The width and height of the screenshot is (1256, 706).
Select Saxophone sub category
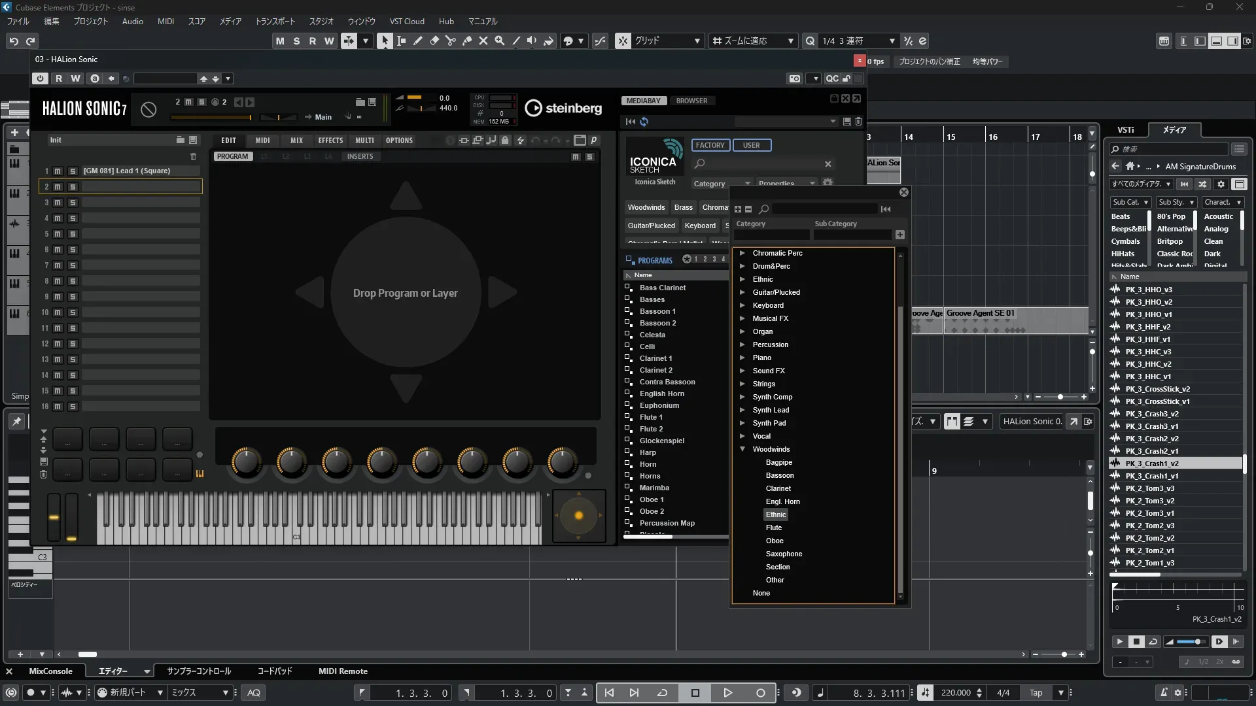pos(784,554)
